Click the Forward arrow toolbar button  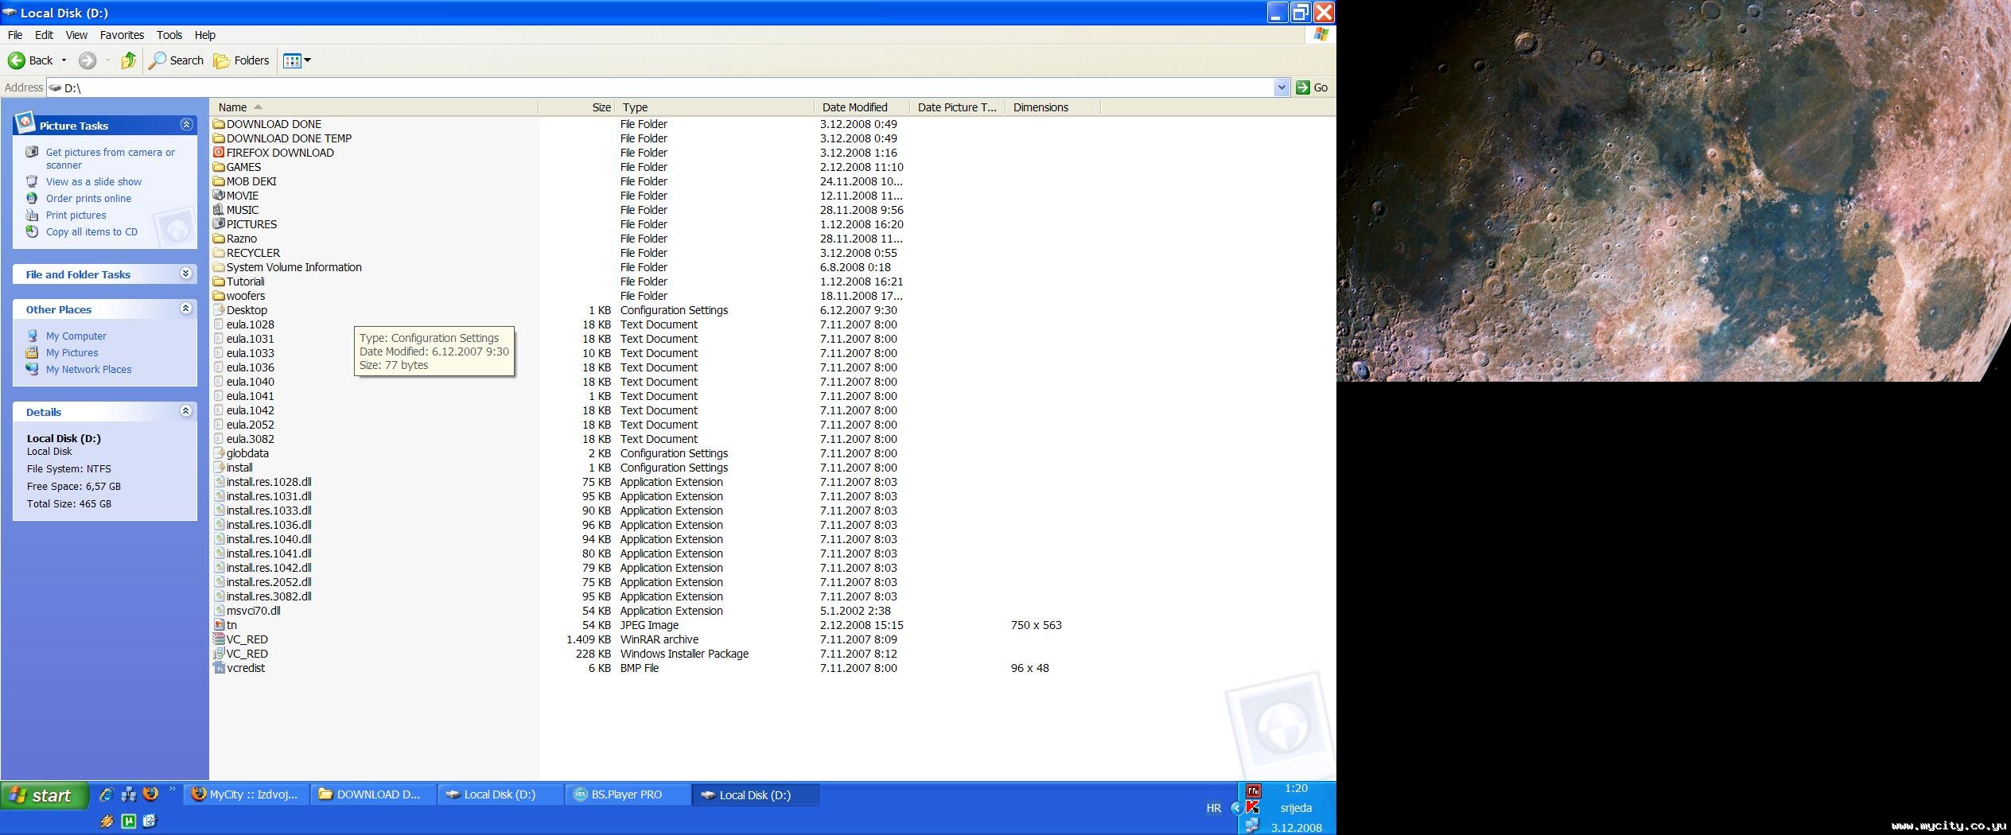(88, 60)
